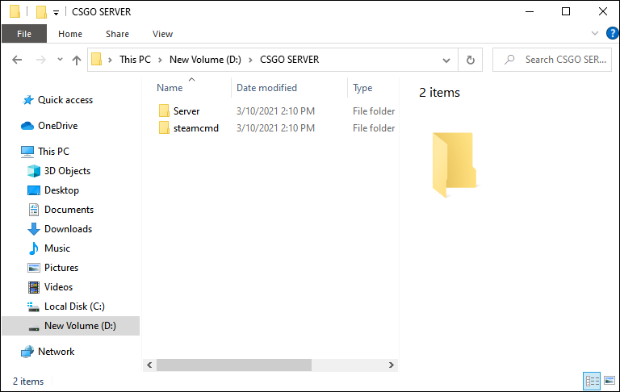The height and width of the screenshot is (392, 620).
Task: Open the File menu
Action: (x=24, y=34)
